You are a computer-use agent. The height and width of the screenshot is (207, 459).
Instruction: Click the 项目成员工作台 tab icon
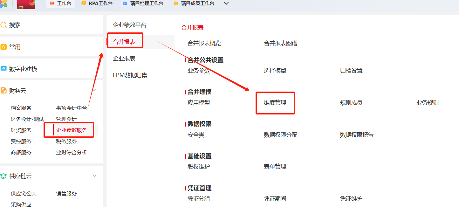[x=175, y=3]
